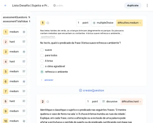Click discursive lines icon on sidebar item 2
Viewport: 153px width, 123px height.
[x=24, y=42]
